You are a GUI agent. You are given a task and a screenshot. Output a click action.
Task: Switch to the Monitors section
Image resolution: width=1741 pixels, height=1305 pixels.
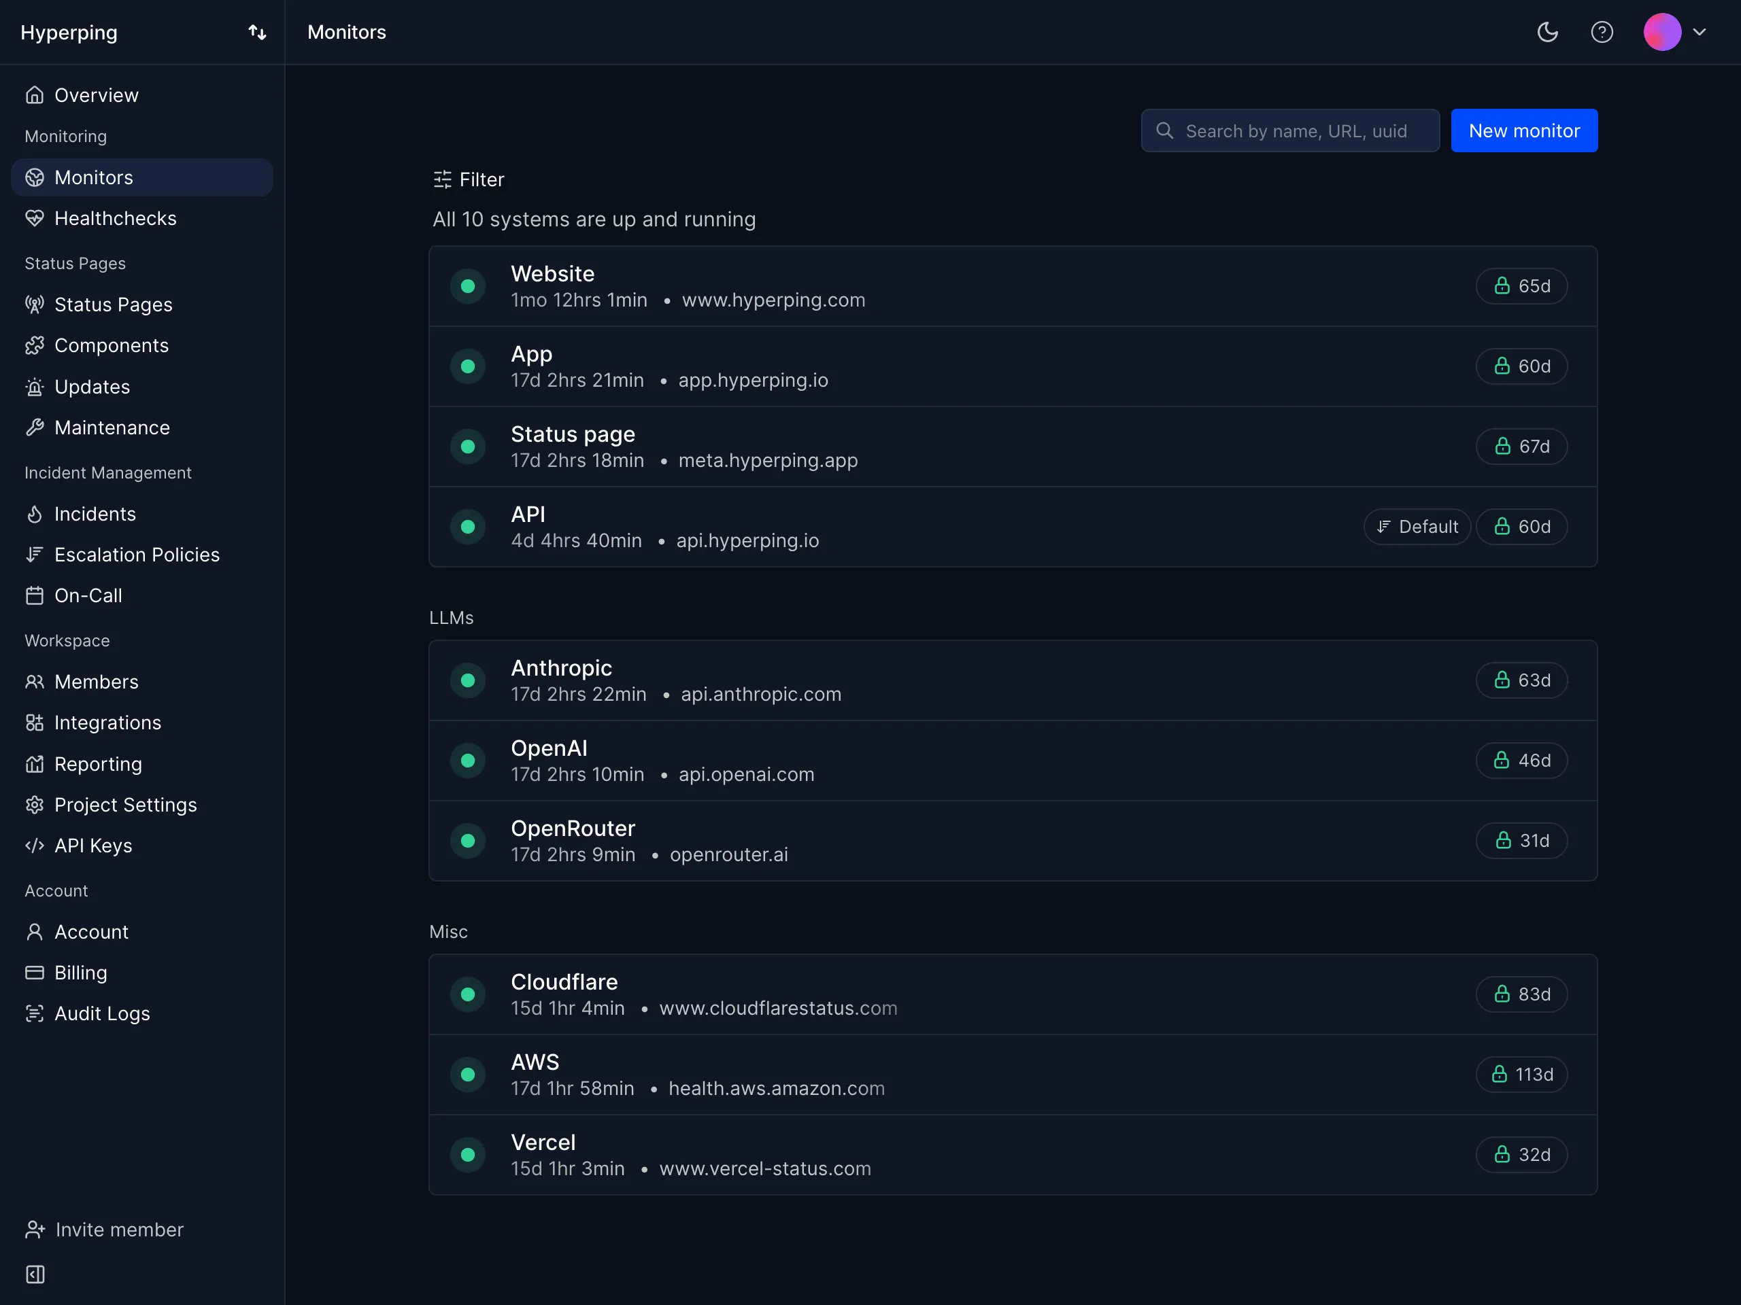[x=94, y=177]
